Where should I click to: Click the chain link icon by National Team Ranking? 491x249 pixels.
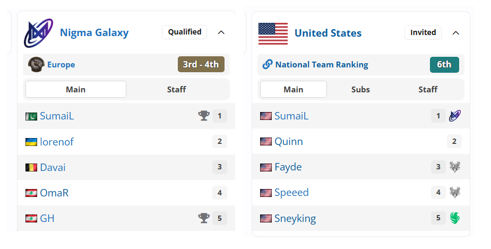point(267,65)
